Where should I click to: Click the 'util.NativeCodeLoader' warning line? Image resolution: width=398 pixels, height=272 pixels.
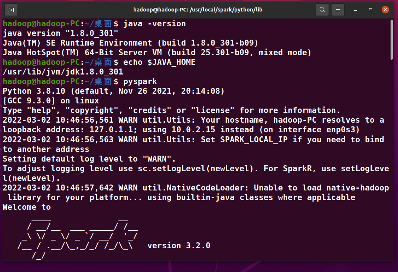[196, 188]
